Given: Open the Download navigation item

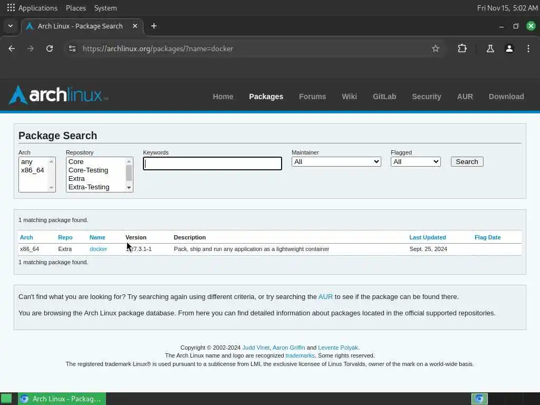Looking at the screenshot, I should (506, 97).
